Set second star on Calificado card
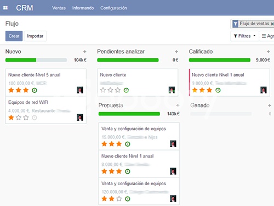This screenshot has height=206, width=274. [202, 90]
